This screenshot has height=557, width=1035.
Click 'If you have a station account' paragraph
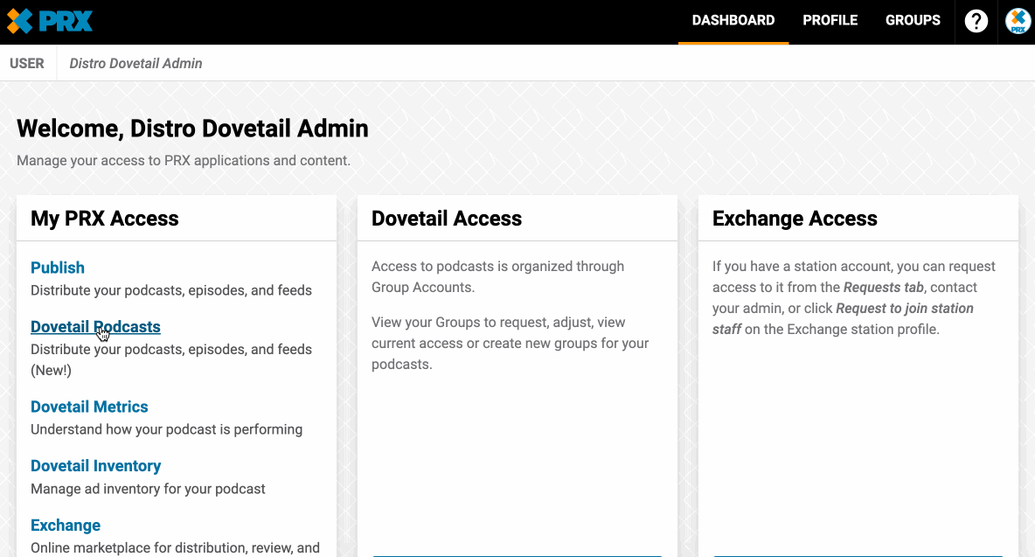(x=853, y=297)
